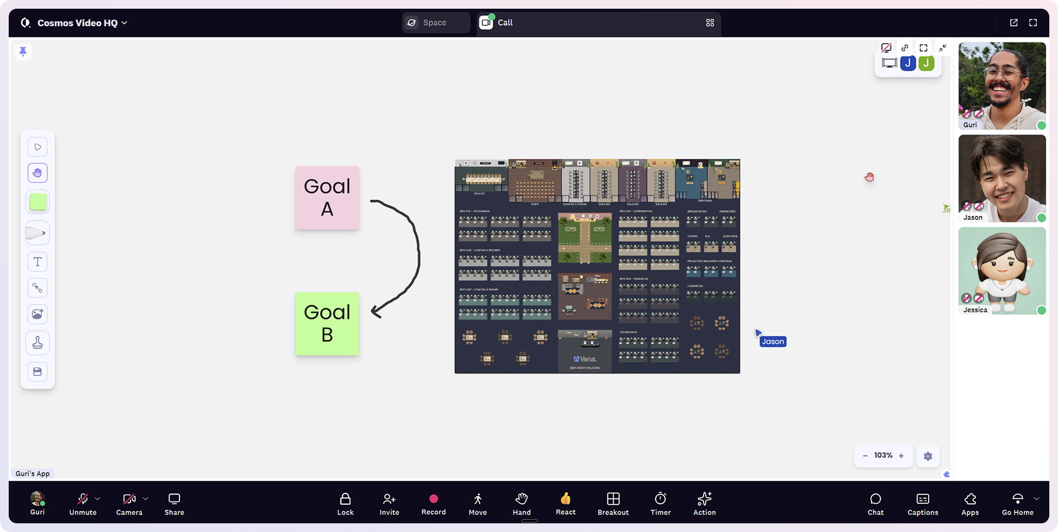
Task: Select the blue J participant avatar
Action: (908, 63)
